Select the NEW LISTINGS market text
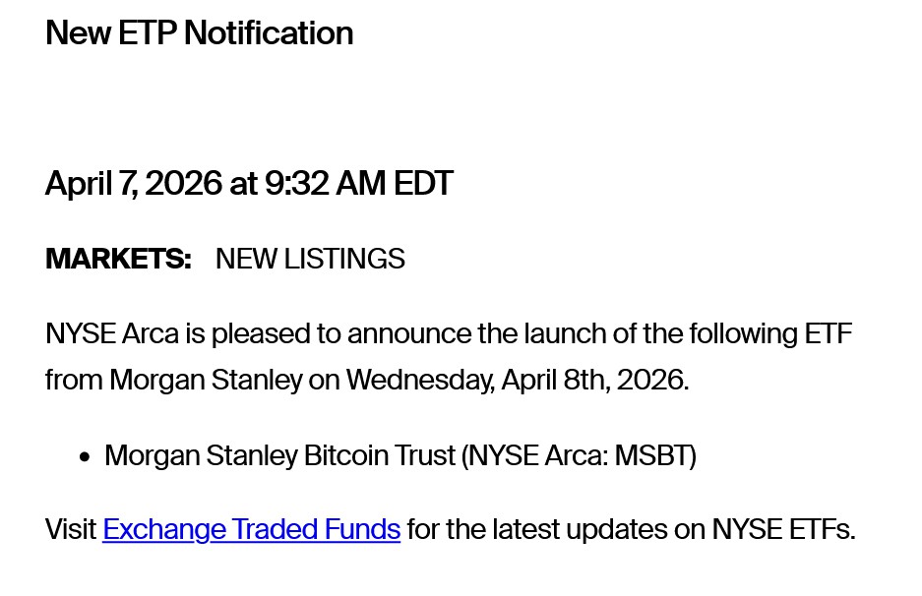This screenshot has width=922, height=596. click(310, 259)
